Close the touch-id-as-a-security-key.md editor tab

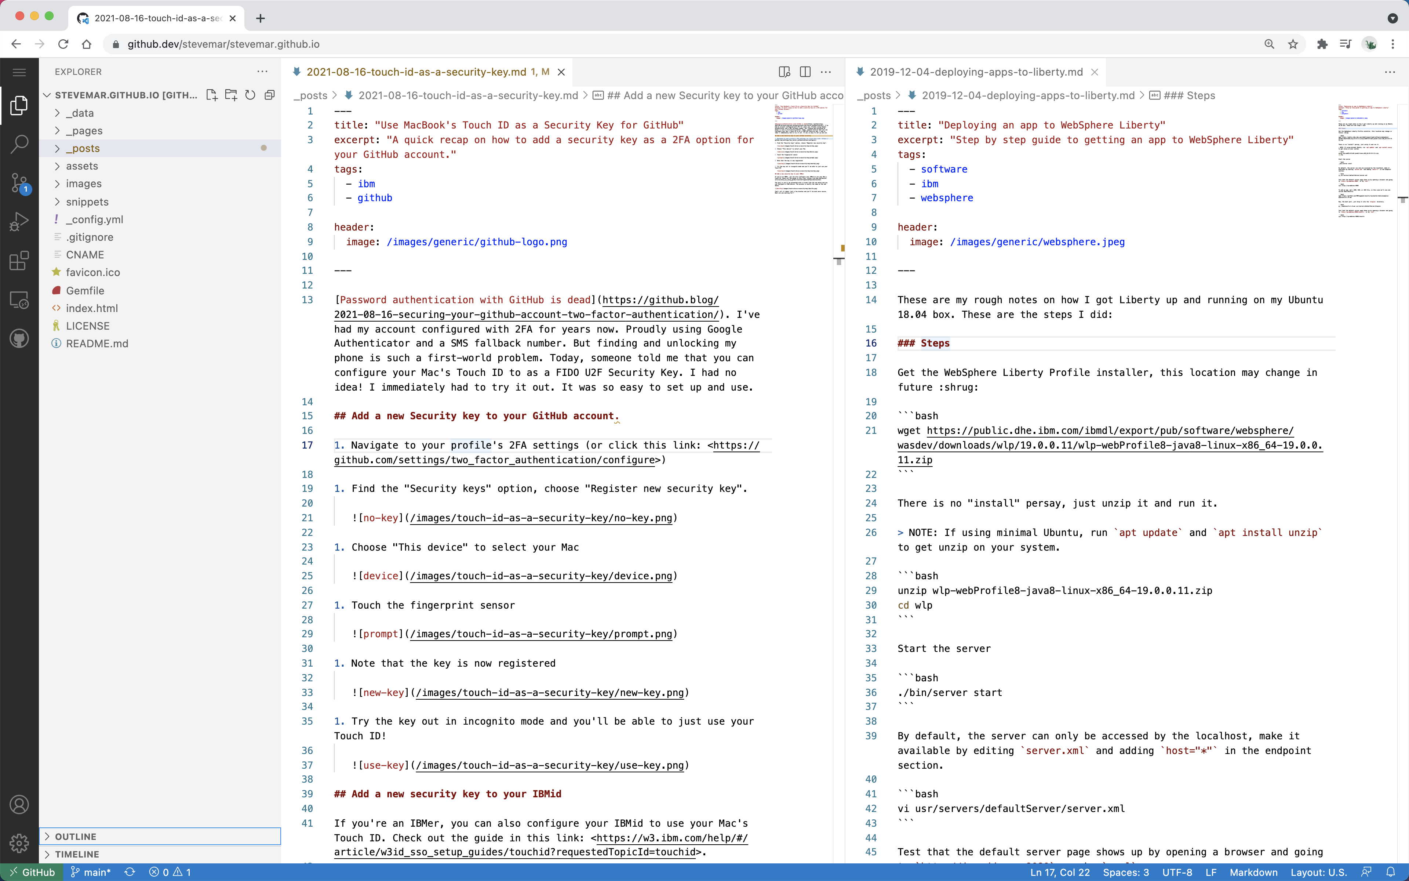point(561,72)
